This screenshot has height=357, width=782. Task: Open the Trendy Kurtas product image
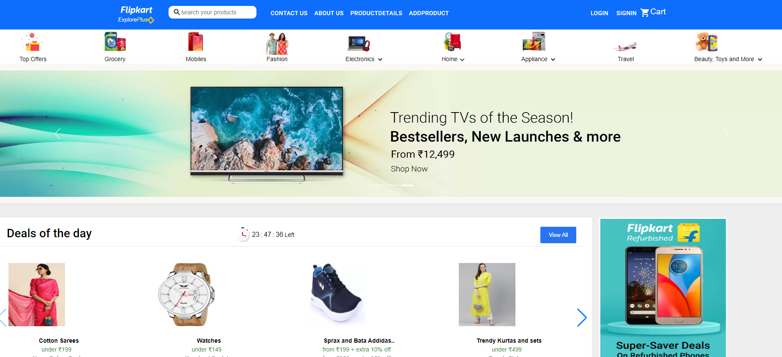click(x=487, y=295)
